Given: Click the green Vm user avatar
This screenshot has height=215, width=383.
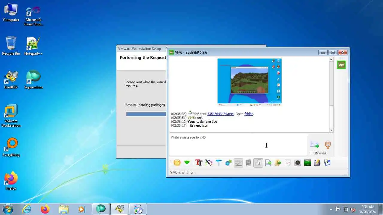Looking at the screenshot, I should [x=341, y=65].
